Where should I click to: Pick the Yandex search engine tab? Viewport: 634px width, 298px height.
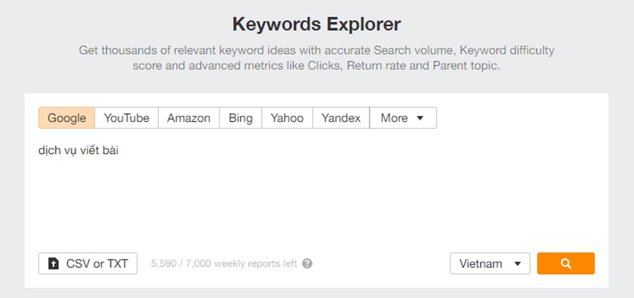(x=341, y=118)
